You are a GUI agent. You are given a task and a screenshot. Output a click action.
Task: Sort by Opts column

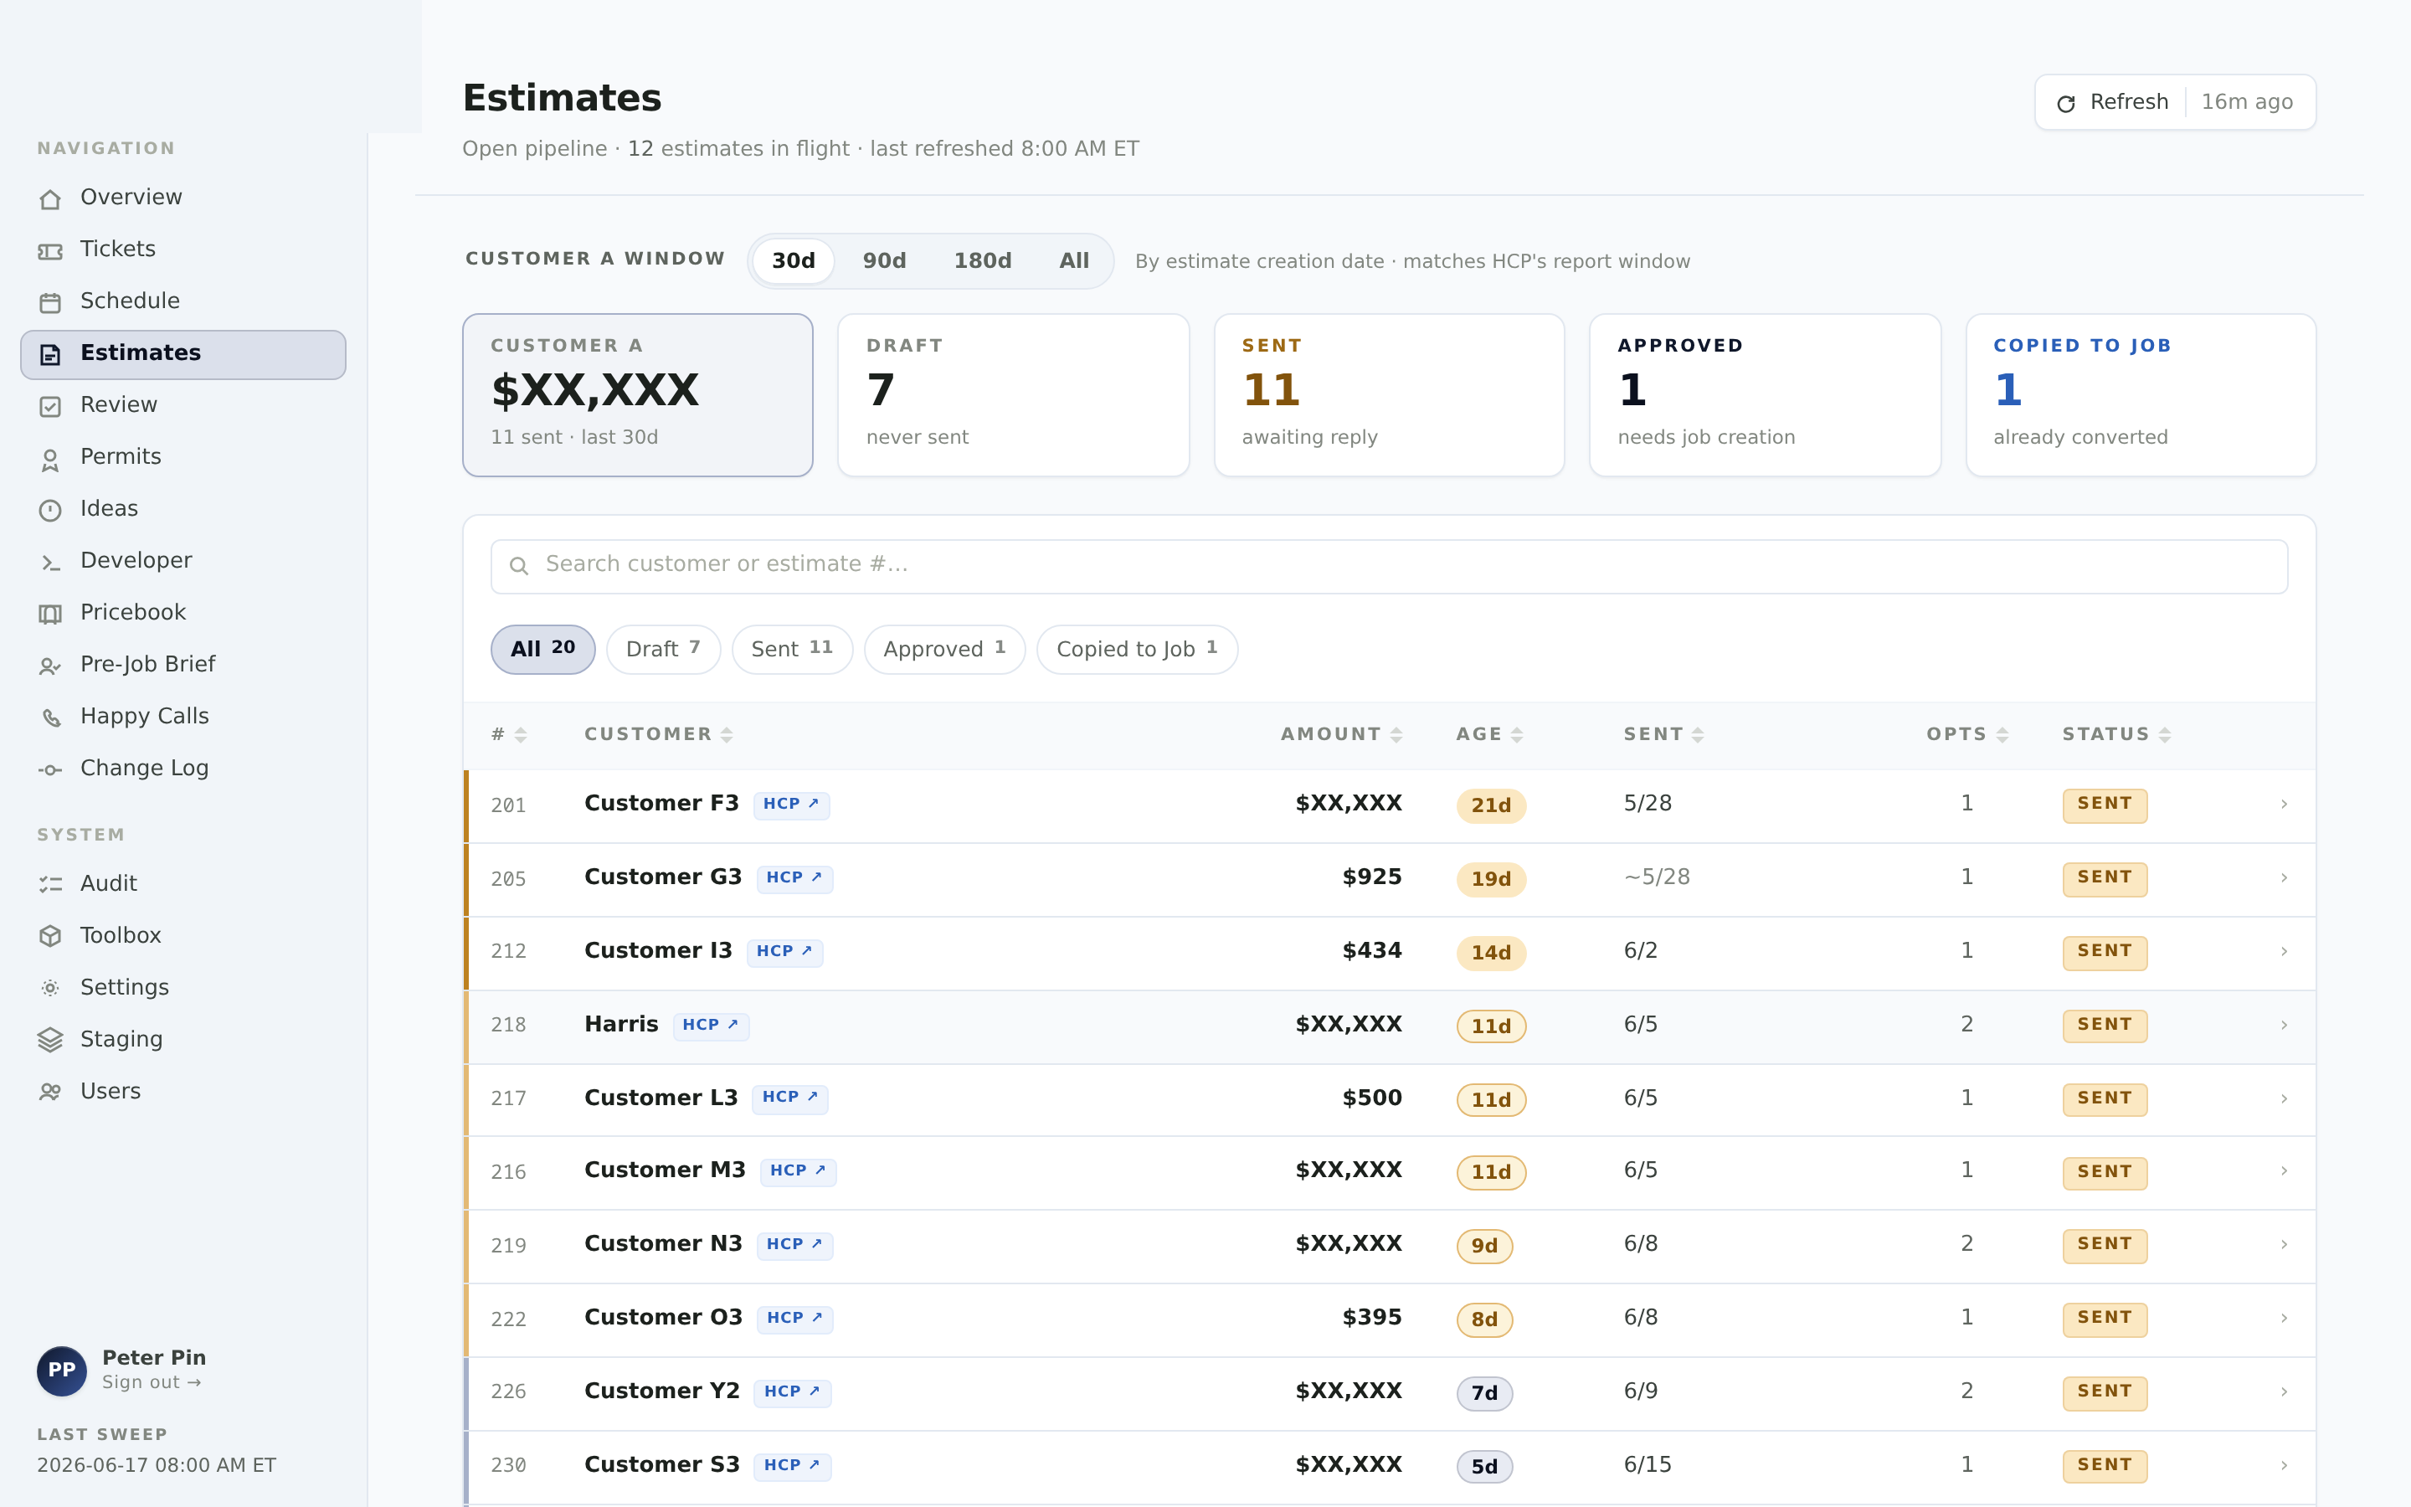click(1966, 736)
